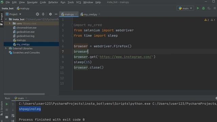Click 'Process finished with exit code 0' text
Image resolution: width=217 pixels, height=122 pixels.
[52, 120]
